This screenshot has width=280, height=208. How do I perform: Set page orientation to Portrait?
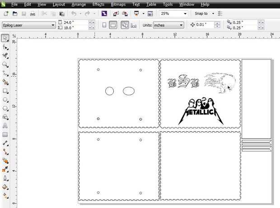pyautogui.click(x=104, y=25)
